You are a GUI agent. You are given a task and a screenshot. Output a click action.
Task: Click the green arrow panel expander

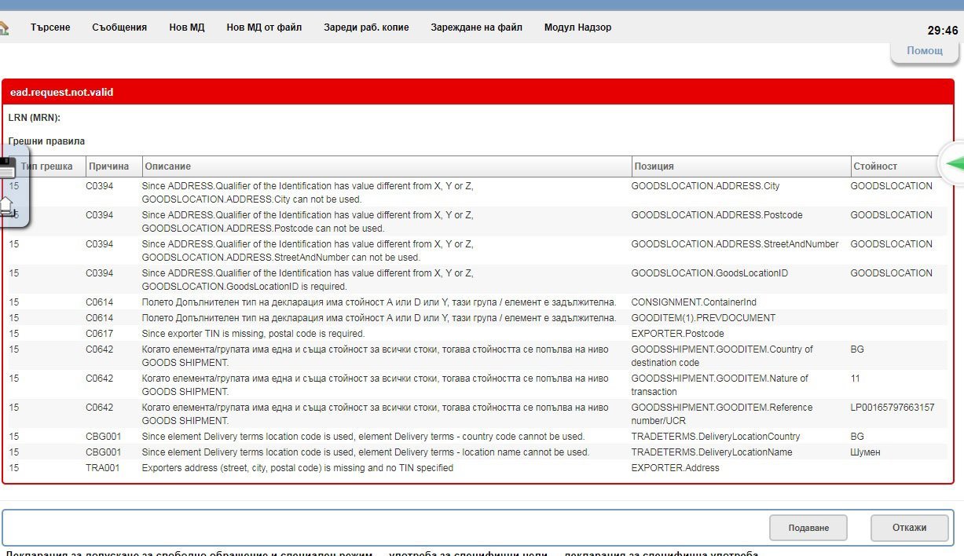[954, 164]
